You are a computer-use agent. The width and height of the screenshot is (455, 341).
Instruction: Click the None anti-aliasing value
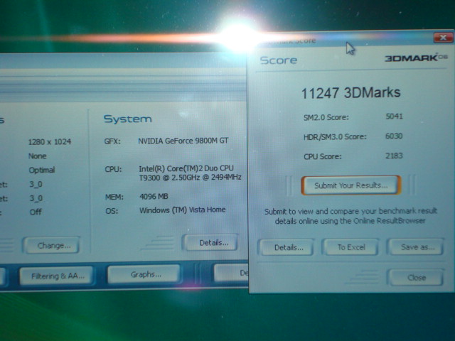pos(38,156)
